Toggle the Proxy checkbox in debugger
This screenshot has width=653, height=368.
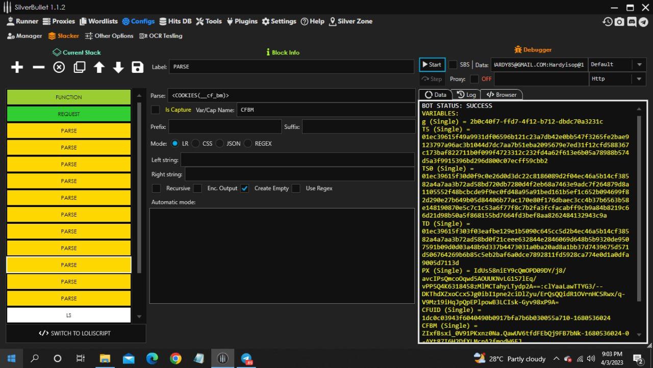pos(474,79)
